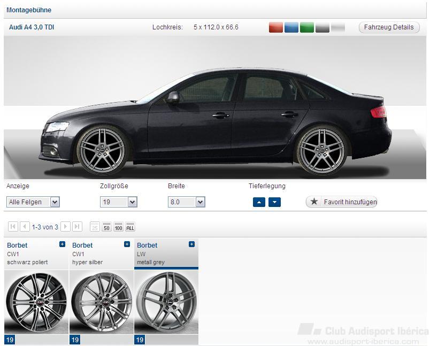The height and width of the screenshot is (346, 430).
Task: Click Borbet title above hyper silber
Action: coord(82,245)
